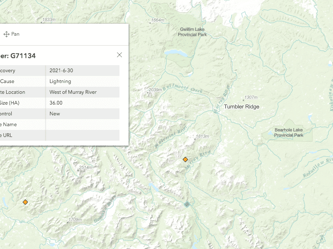
Task: Click the Lightning cause value
Action: tap(60, 81)
